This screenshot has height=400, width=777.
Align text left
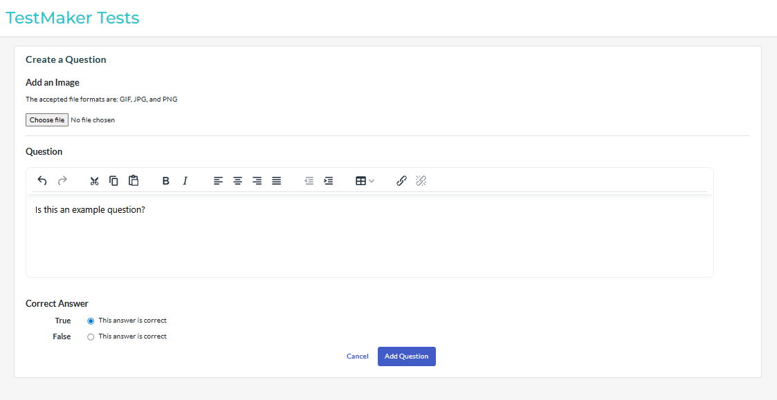coord(218,181)
